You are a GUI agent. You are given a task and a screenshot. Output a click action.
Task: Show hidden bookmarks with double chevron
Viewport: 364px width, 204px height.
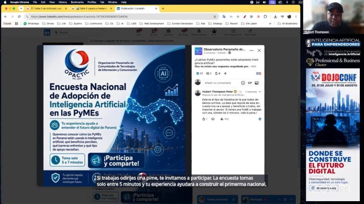tap(270, 24)
